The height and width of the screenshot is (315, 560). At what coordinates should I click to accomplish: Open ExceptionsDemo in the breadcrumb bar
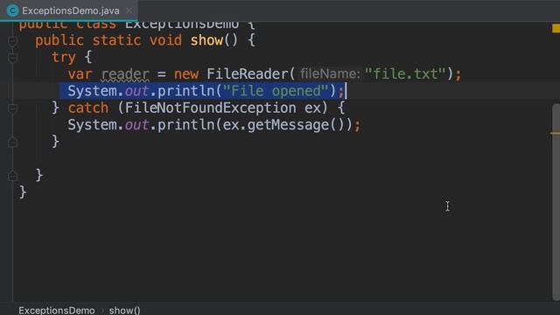pyautogui.click(x=56, y=311)
